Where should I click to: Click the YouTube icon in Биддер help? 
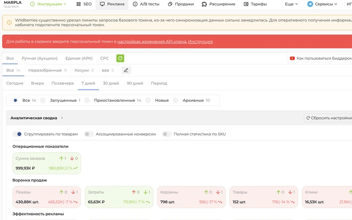[292, 58]
